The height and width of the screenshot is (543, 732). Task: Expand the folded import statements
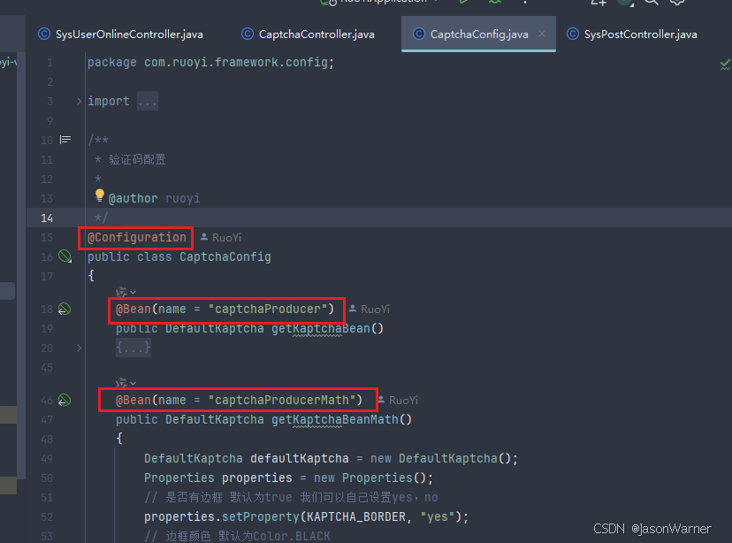[147, 101]
